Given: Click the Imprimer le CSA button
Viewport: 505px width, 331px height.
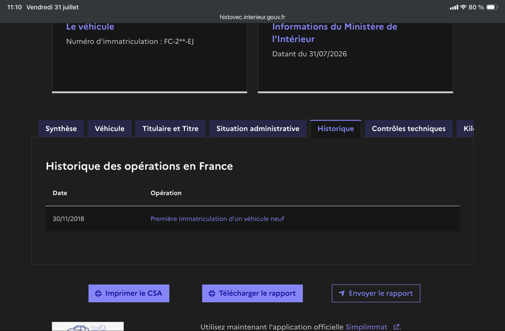Looking at the screenshot, I should pyautogui.click(x=129, y=293).
